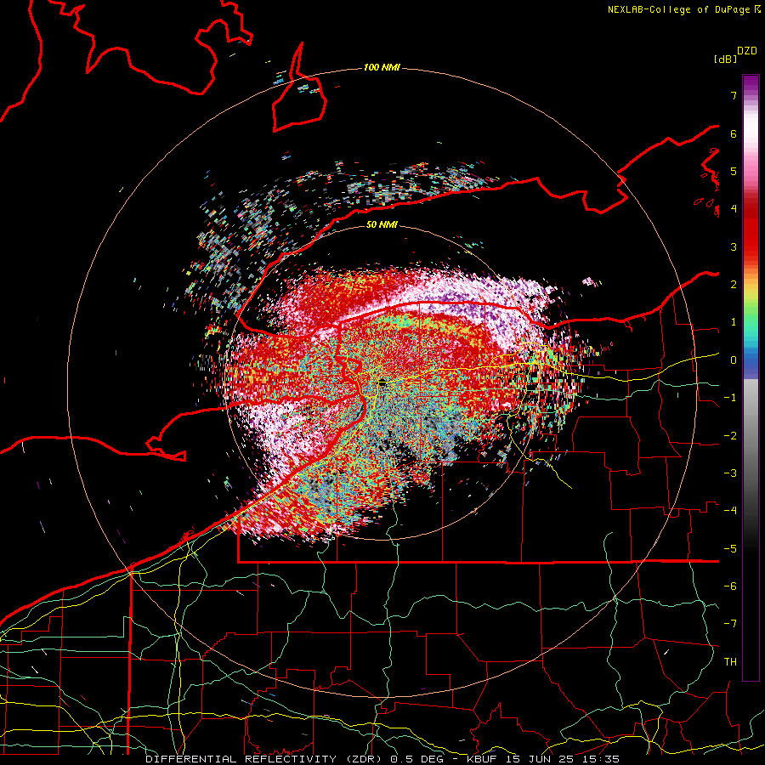Click the KBUF 15 JUN 25 15:35 timestamp
765x765 pixels.
(x=542, y=759)
